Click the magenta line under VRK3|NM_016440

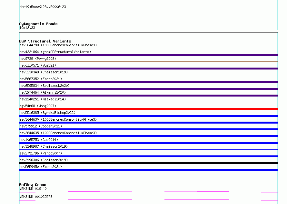(148, 191)
